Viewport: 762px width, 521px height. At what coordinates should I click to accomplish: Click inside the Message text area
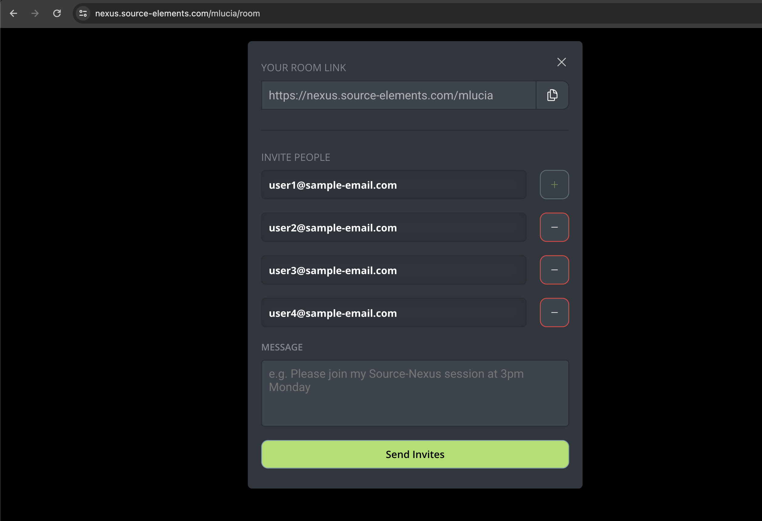(x=415, y=393)
